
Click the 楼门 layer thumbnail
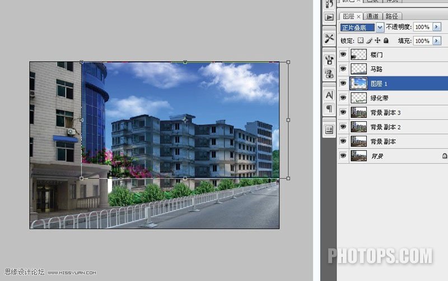[x=358, y=54]
